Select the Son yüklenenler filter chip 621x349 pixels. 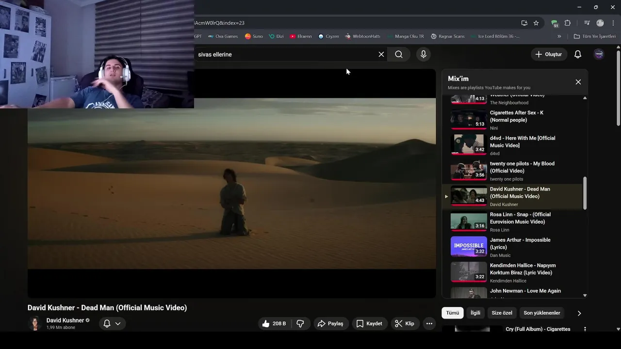click(x=542, y=313)
